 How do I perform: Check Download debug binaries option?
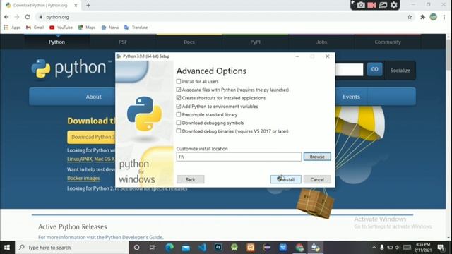pos(179,131)
